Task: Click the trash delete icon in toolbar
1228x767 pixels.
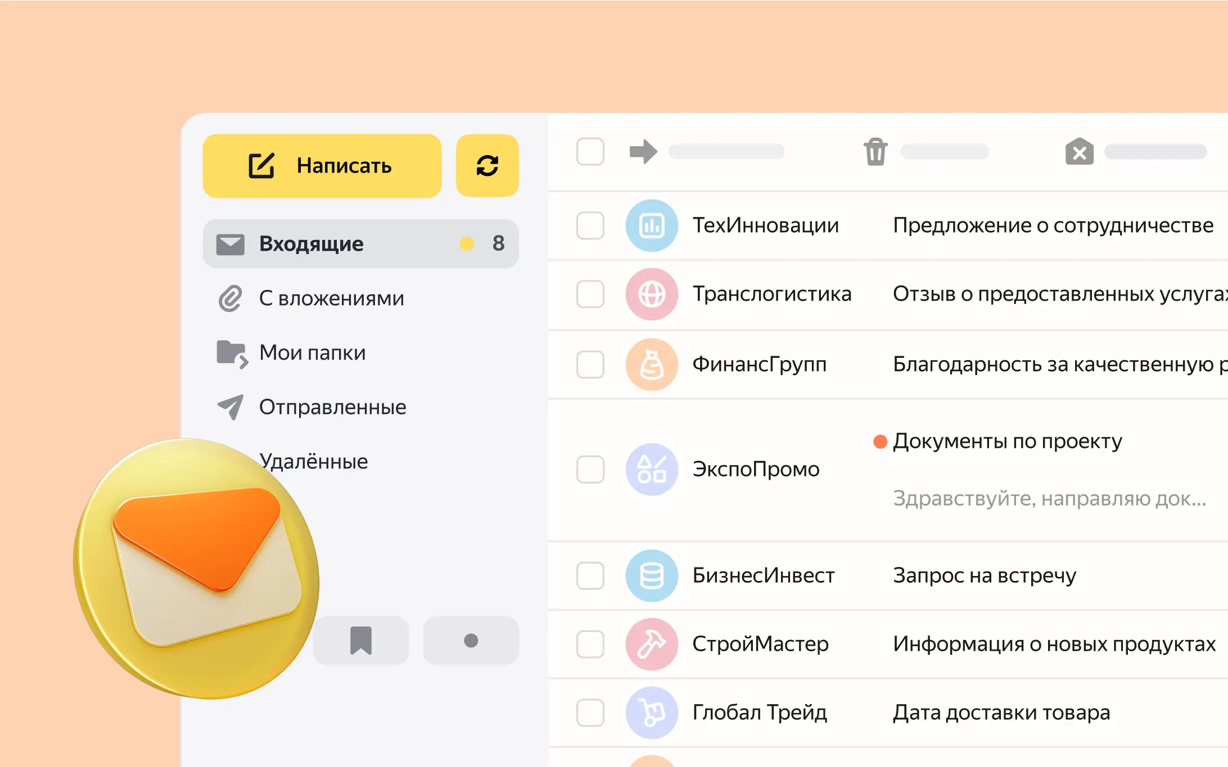Action: click(875, 152)
